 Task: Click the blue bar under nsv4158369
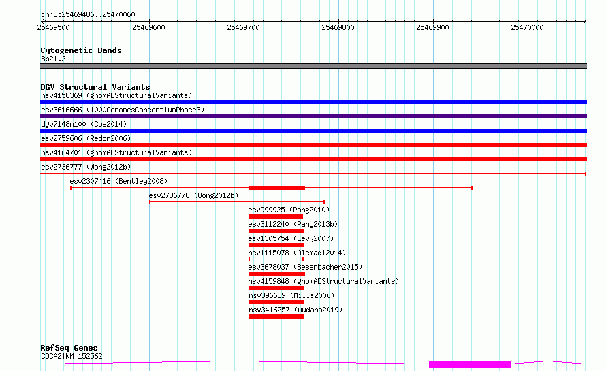[313, 102]
